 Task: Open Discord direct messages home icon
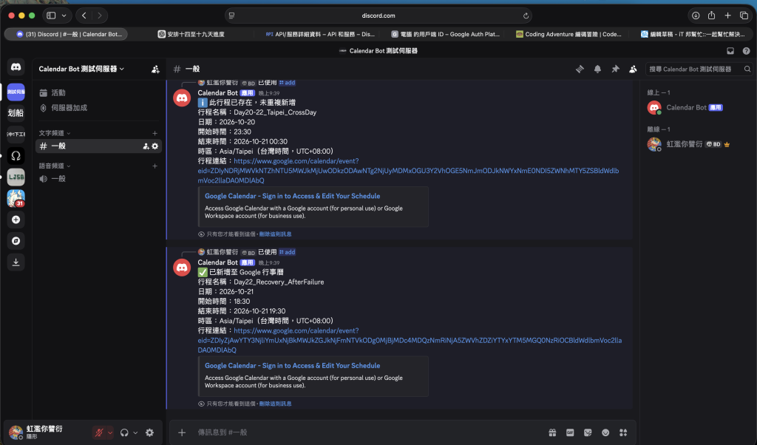[16, 67]
